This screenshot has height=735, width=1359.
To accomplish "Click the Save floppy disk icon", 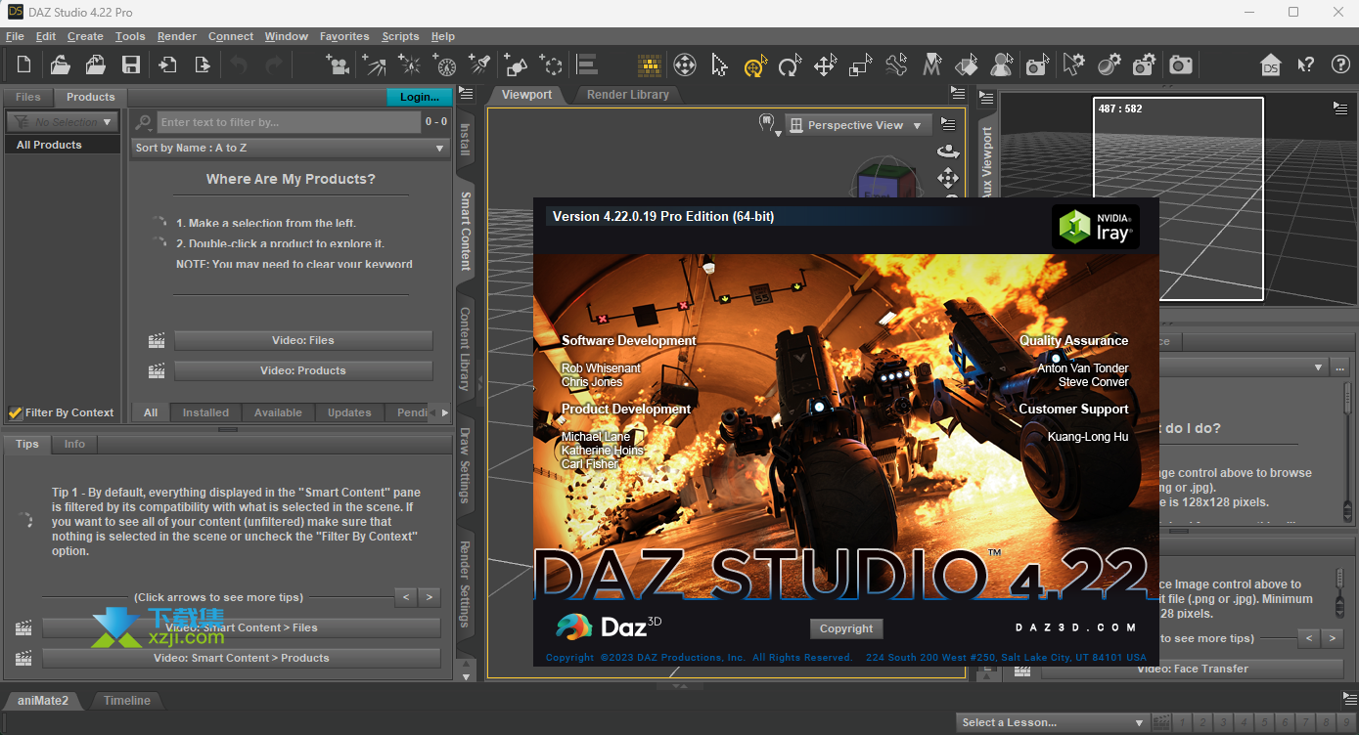I will tap(130, 65).
